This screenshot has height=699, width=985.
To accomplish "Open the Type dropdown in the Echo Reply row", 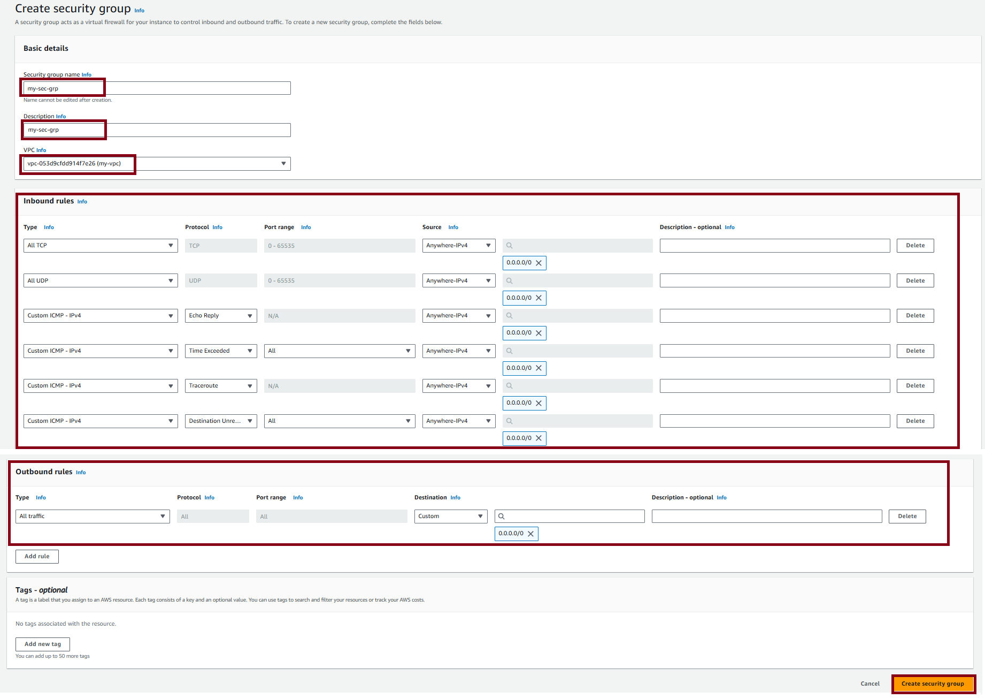I will tap(101, 316).
